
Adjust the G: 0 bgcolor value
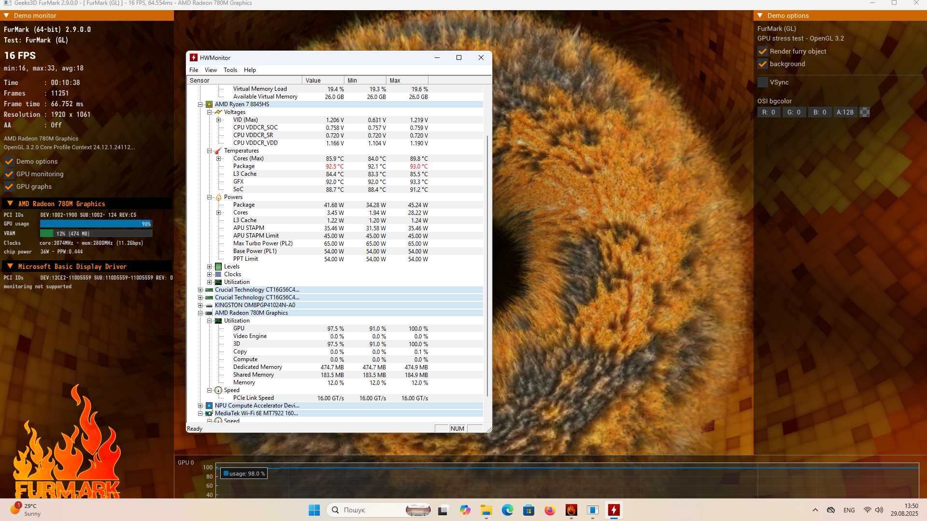click(794, 112)
